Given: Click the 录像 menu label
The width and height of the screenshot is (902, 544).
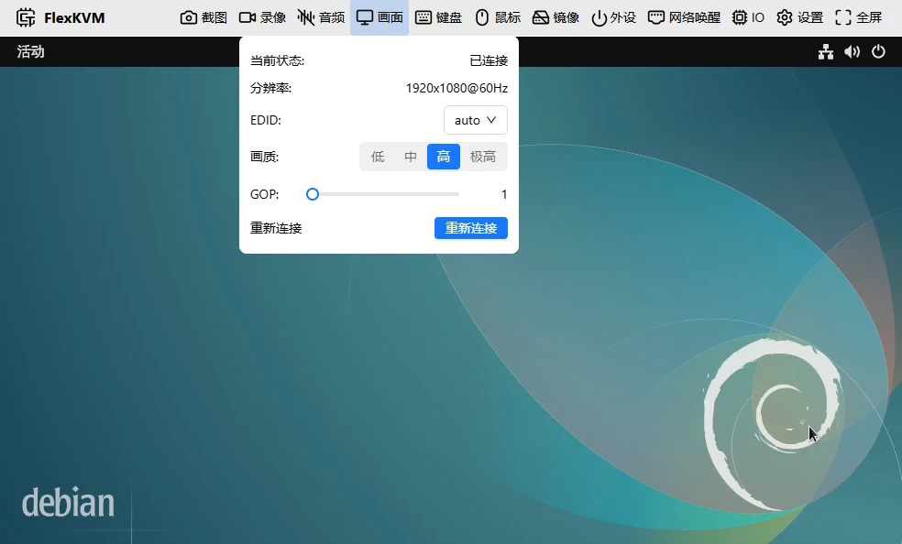Looking at the screenshot, I should pyautogui.click(x=273, y=17).
